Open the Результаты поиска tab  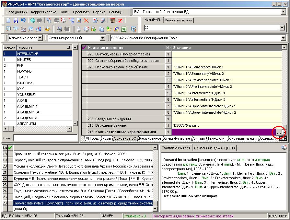(x=178, y=20)
